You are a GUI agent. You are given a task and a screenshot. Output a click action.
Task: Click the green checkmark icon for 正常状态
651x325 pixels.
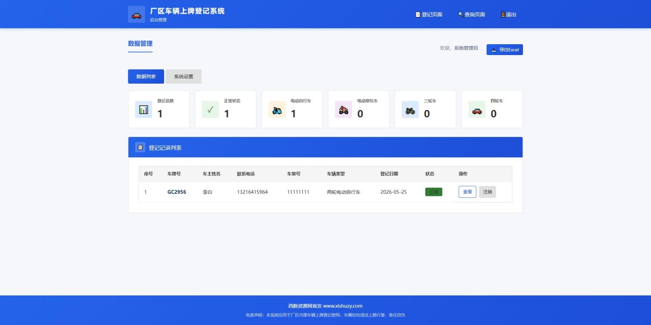210,109
